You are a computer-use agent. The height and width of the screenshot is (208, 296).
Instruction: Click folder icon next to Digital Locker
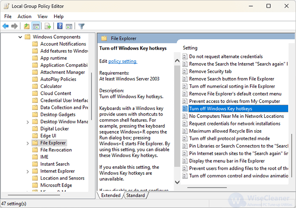pos(35,129)
